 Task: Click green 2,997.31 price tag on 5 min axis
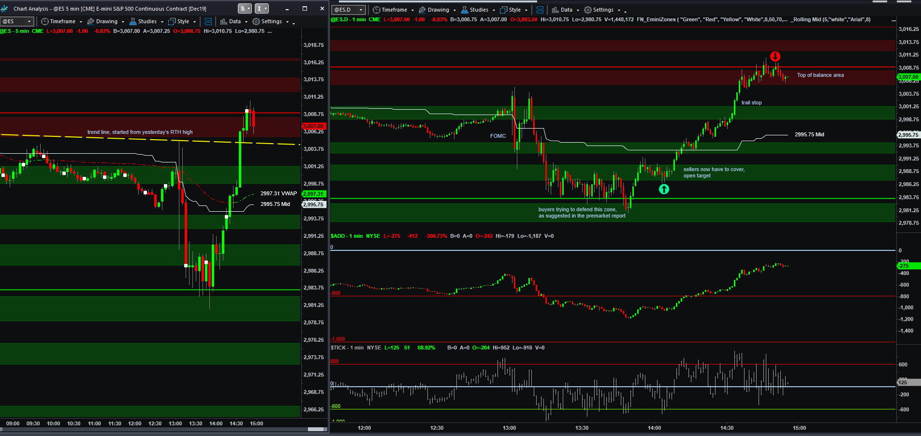pyautogui.click(x=314, y=194)
